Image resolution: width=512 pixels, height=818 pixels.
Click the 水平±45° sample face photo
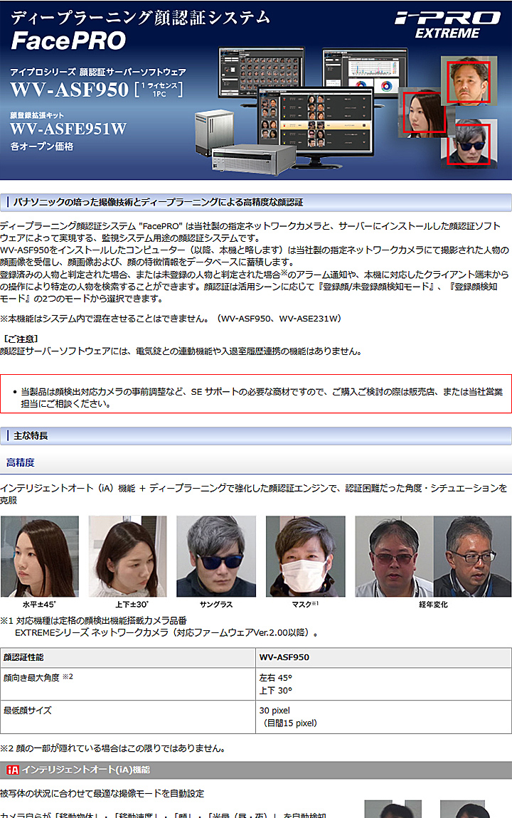(x=40, y=556)
